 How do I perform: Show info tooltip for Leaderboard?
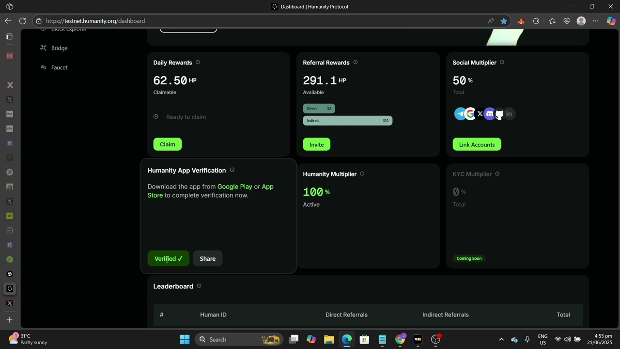pyautogui.click(x=199, y=286)
